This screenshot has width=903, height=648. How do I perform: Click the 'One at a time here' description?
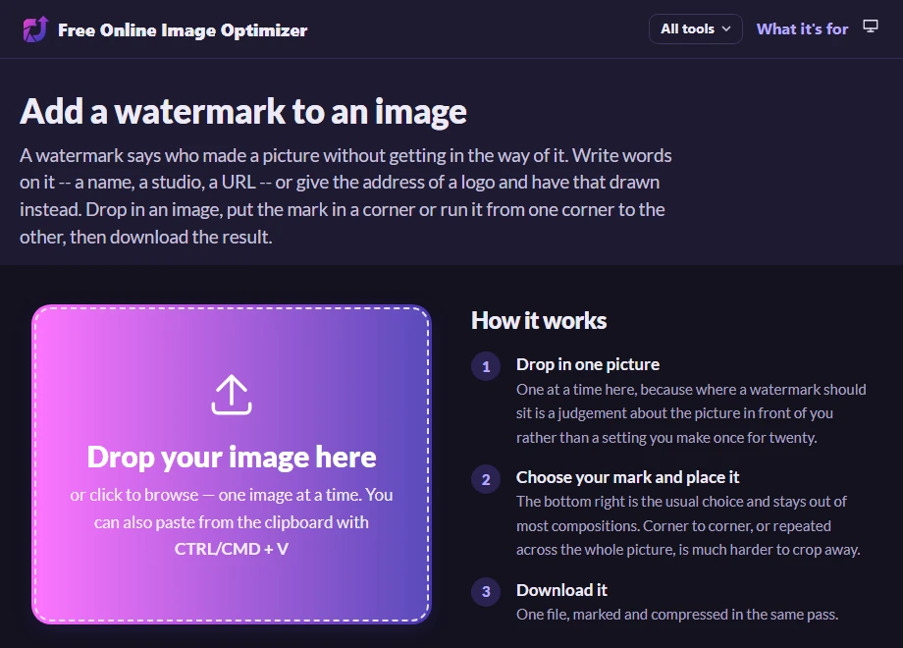pyautogui.click(x=691, y=413)
